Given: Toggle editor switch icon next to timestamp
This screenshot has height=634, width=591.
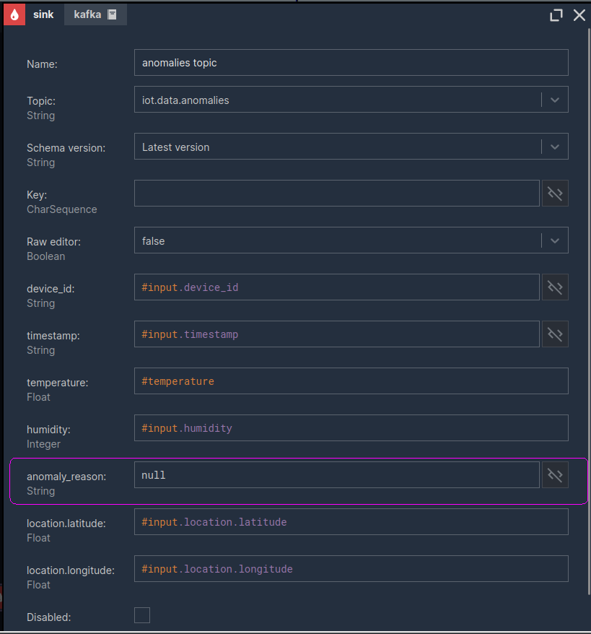Looking at the screenshot, I should [x=555, y=334].
